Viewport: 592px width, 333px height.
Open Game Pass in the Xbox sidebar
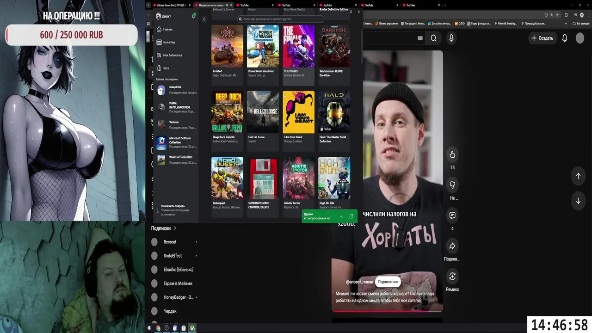[176, 42]
